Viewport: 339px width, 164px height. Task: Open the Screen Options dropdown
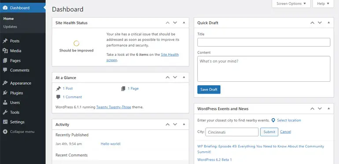point(291,4)
